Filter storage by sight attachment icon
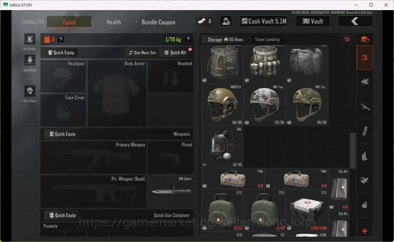Screen dimensions: 394x242 click(365, 180)
